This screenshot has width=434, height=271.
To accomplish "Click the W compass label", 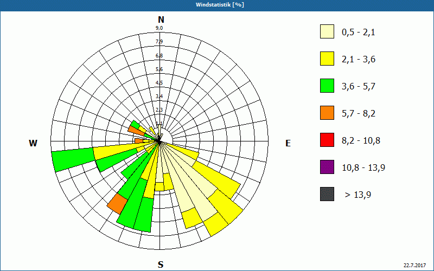I will click(x=33, y=143).
